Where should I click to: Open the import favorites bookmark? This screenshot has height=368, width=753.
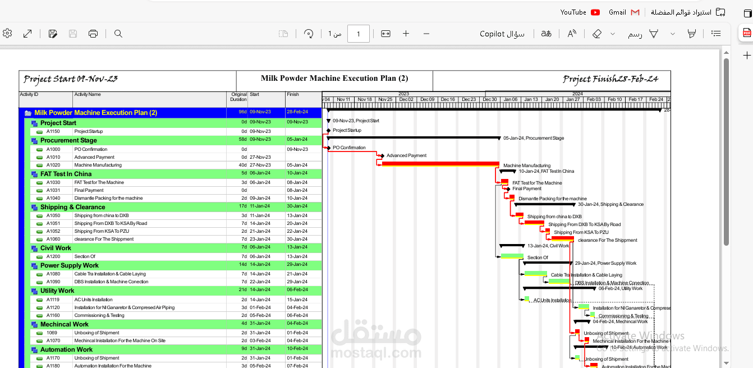pyautogui.click(x=687, y=12)
